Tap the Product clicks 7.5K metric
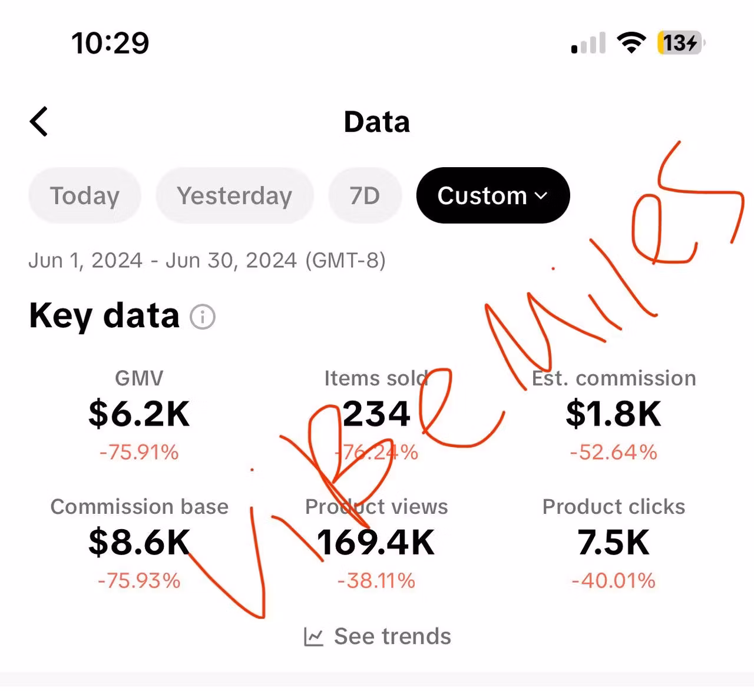 point(614,542)
